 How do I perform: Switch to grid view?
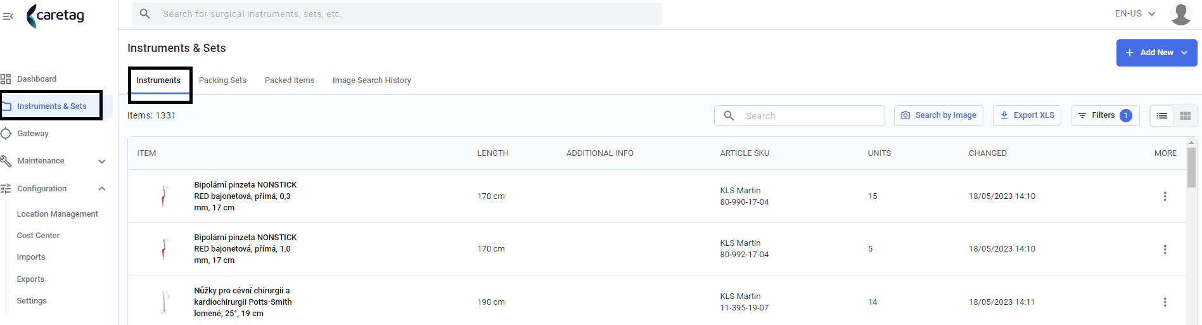click(1186, 116)
